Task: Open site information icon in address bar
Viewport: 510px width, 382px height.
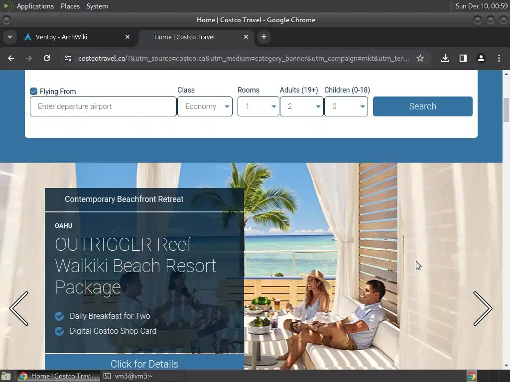Action: pos(68,58)
